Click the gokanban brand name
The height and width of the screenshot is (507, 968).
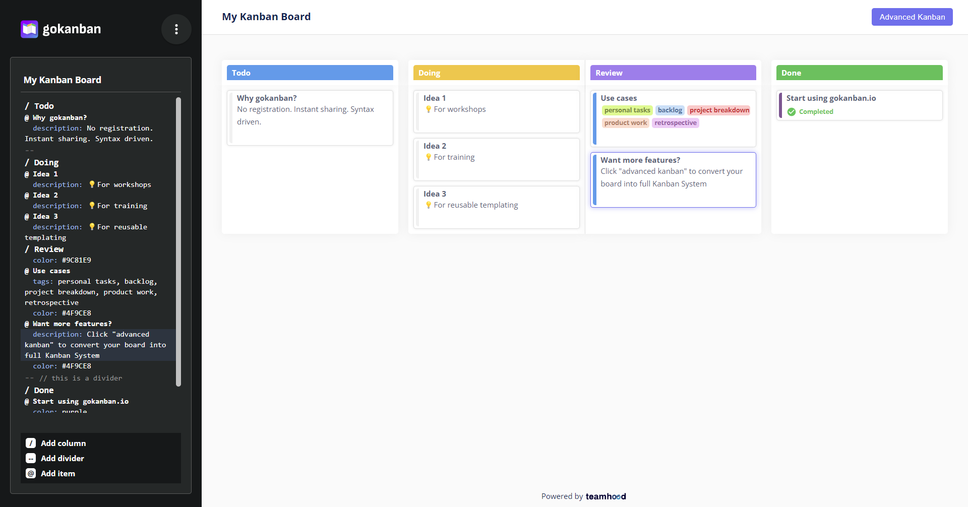(x=72, y=29)
